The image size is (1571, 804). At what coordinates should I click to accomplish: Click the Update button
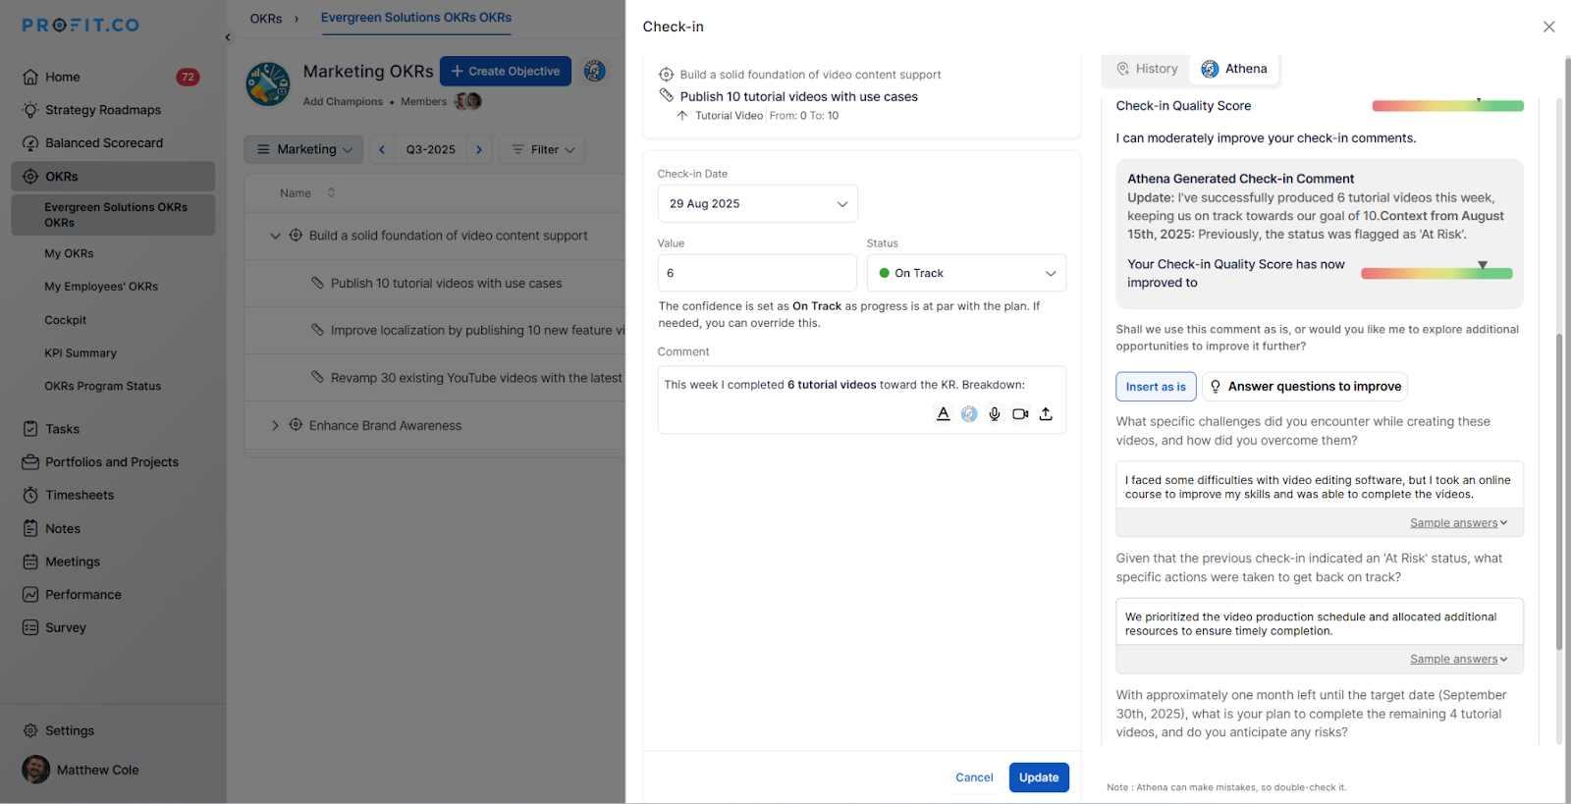click(x=1039, y=777)
